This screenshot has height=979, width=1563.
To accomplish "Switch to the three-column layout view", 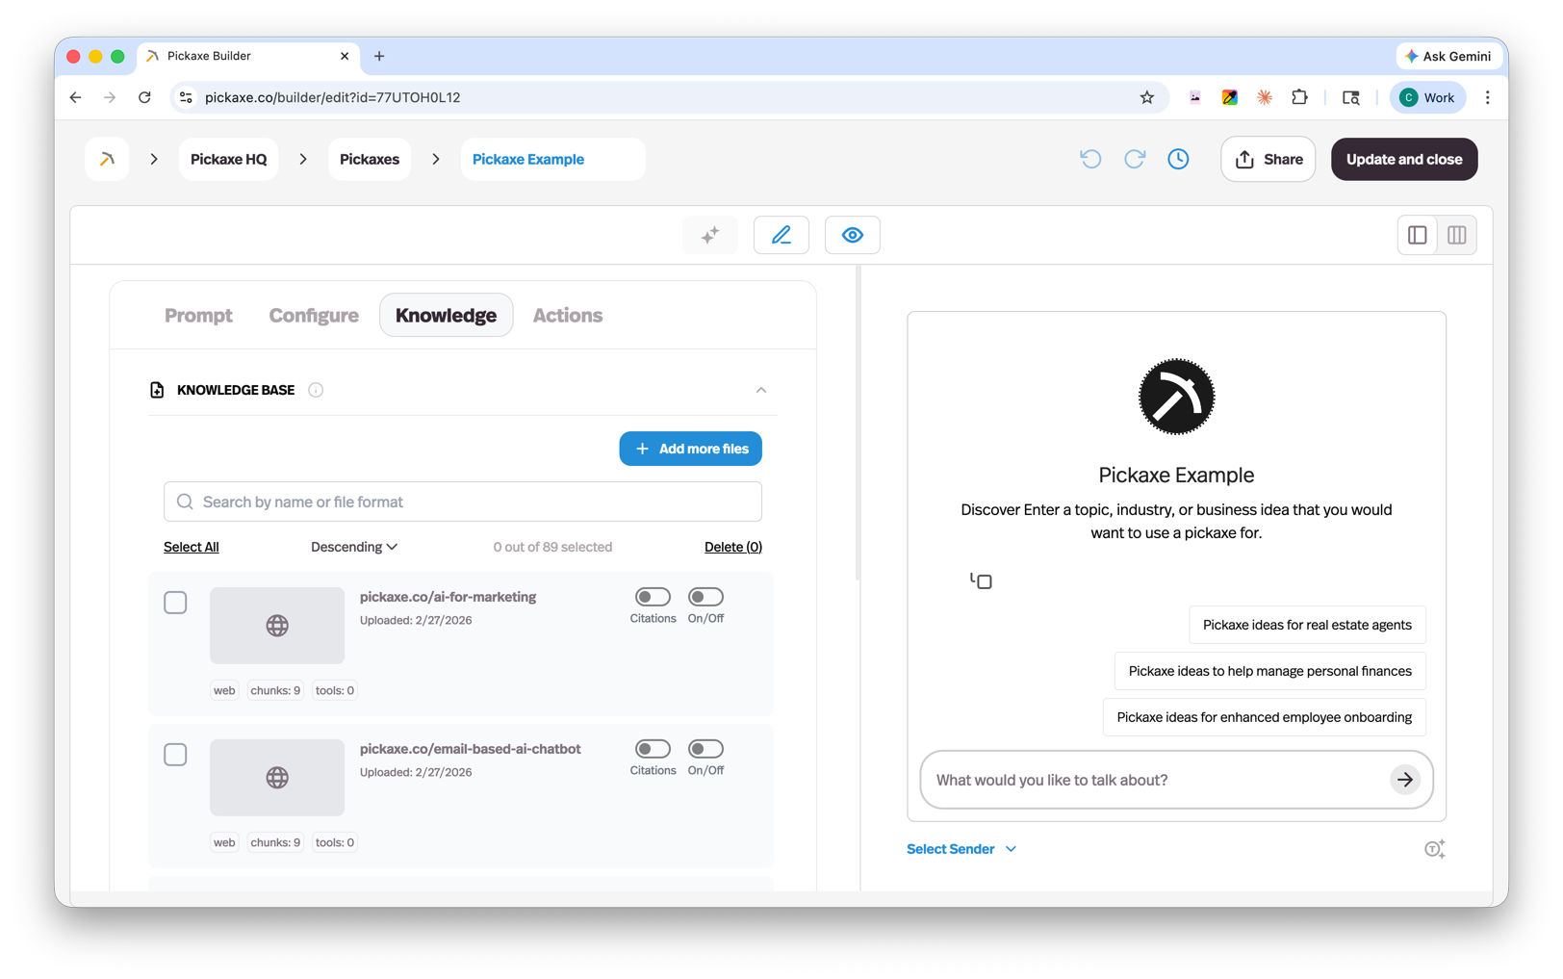I will pyautogui.click(x=1457, y=234).
